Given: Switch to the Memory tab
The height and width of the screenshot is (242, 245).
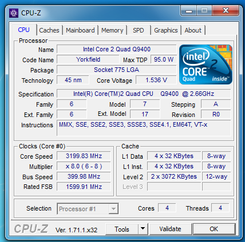Looking at the screenshot, I should [112, 30].
